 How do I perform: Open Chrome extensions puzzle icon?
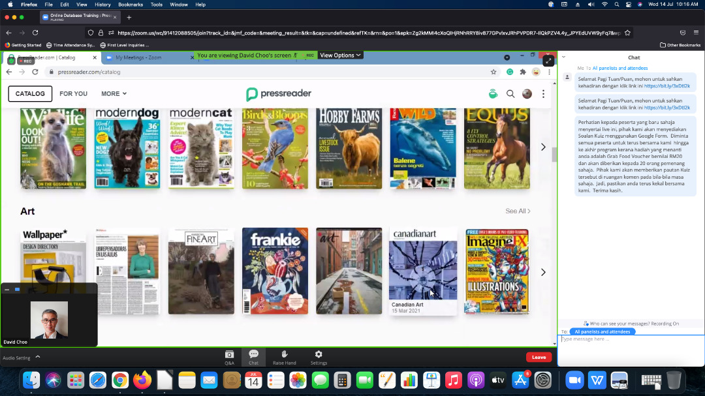click(523, 72)
